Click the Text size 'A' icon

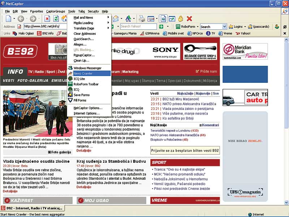click(128, 19)
